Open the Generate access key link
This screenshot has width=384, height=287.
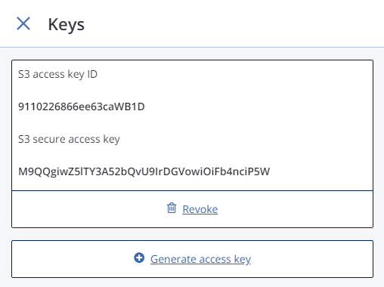coord(200,259)
